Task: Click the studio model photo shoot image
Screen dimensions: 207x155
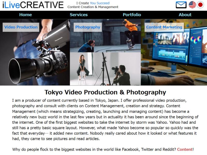Action: coord(105,69)
